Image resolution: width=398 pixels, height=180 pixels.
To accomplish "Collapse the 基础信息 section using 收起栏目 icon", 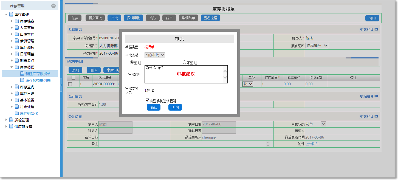I will click(x=376, y=29).
